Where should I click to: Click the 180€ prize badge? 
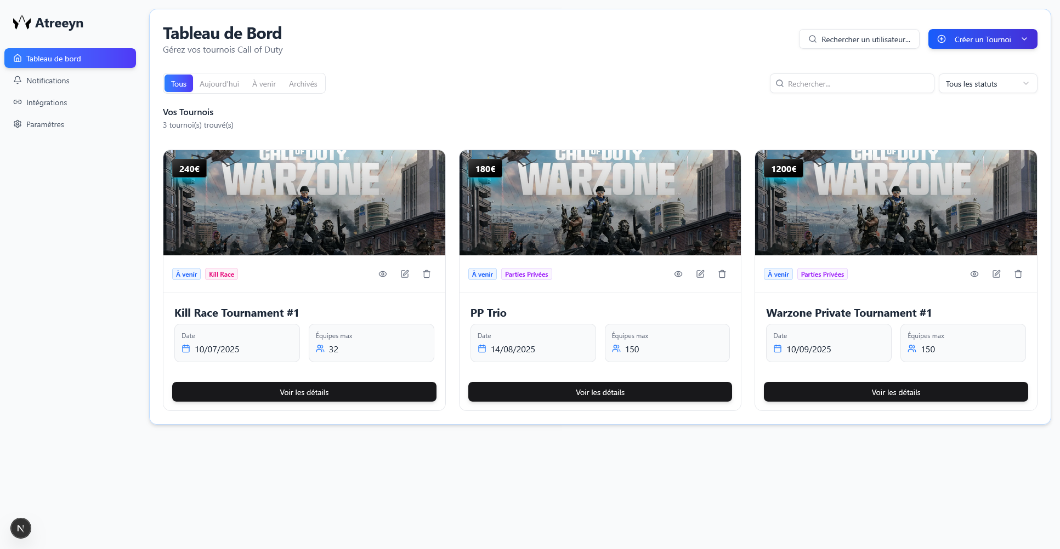[x=485, y=169]
